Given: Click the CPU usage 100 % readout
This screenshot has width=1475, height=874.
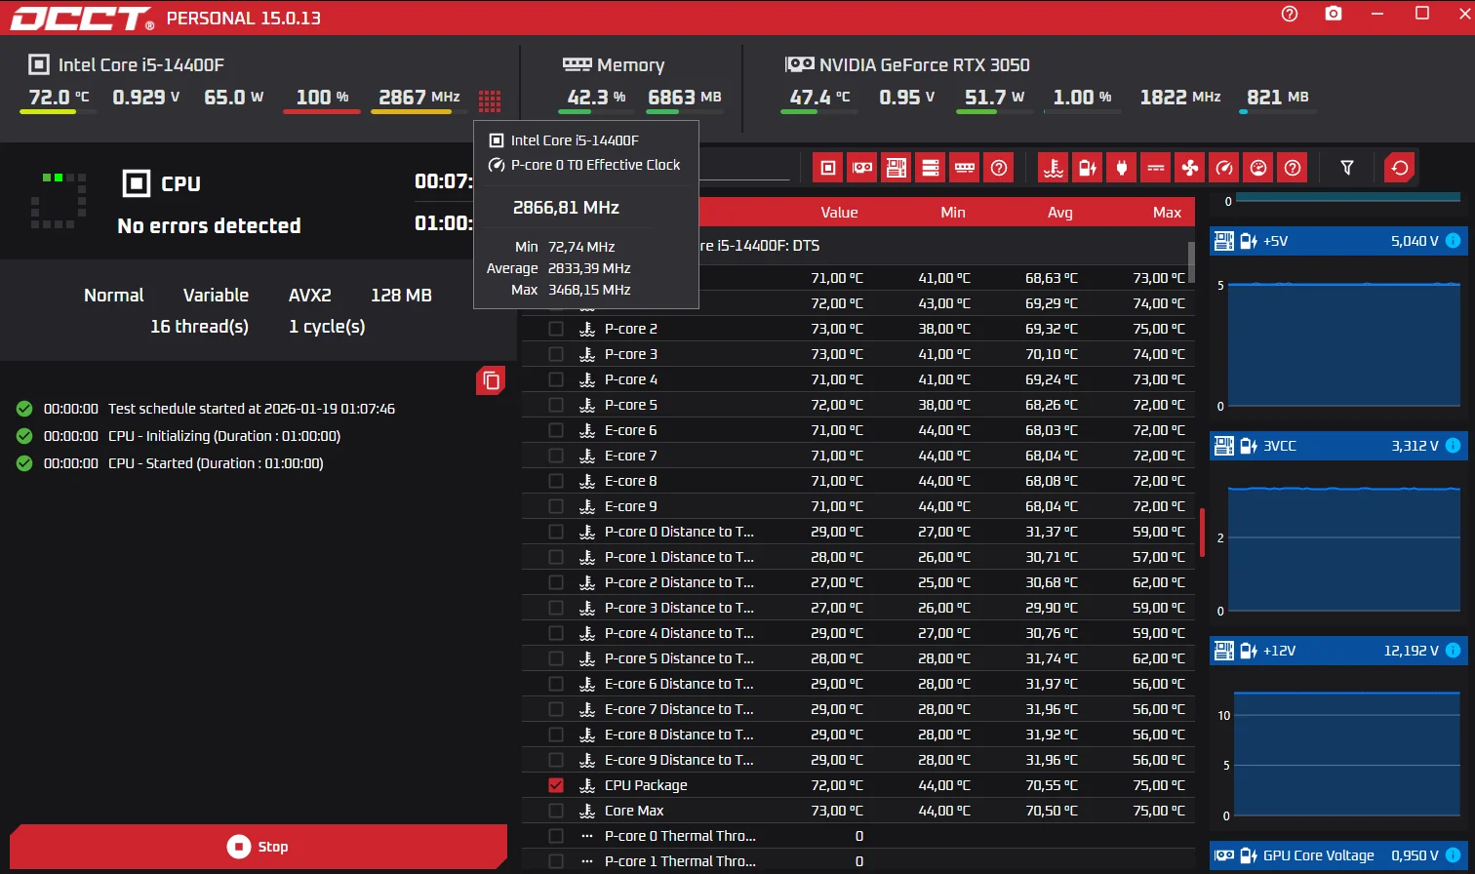Looking at the screenshot, I should click(x=322, y=97).
